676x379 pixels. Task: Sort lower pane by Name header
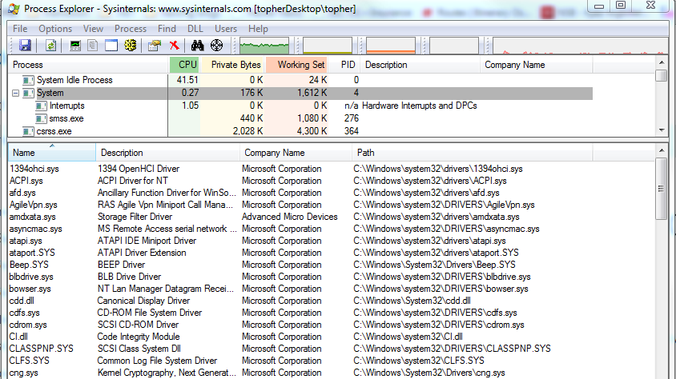(x=52, y=153)
